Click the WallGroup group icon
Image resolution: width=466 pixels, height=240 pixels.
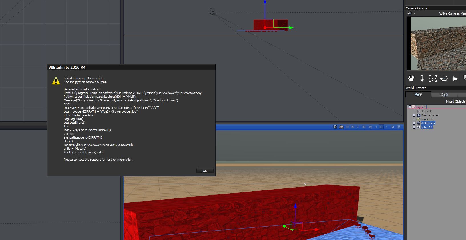(418, 123)
